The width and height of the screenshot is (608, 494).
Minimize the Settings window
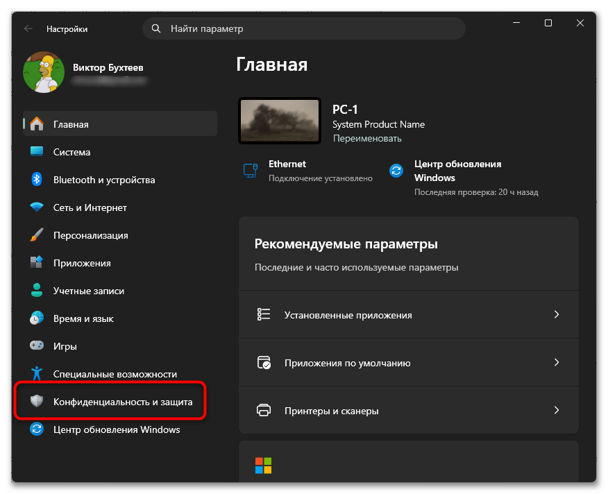(x=516, y=24)
